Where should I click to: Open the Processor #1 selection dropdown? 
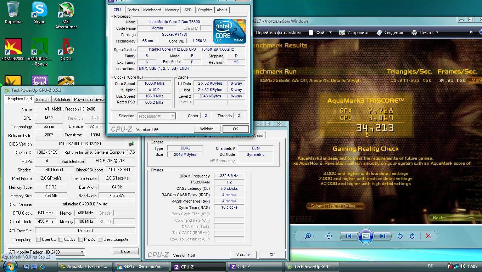pos(156,116)
